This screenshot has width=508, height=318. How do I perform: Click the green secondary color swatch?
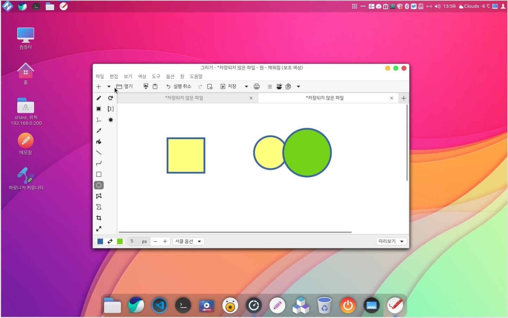120,241
